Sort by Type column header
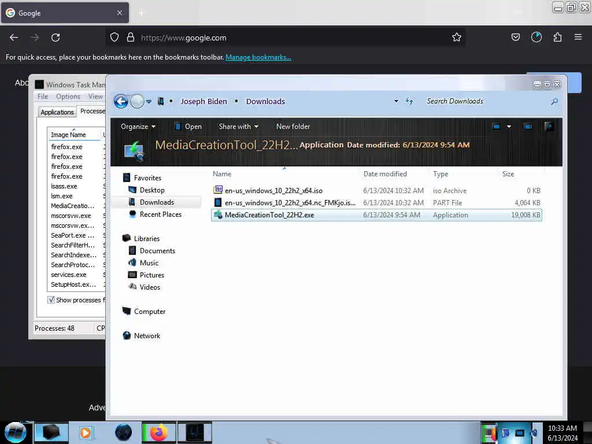The width and height of the screenshot is (592, 444). tap(441, 174)
